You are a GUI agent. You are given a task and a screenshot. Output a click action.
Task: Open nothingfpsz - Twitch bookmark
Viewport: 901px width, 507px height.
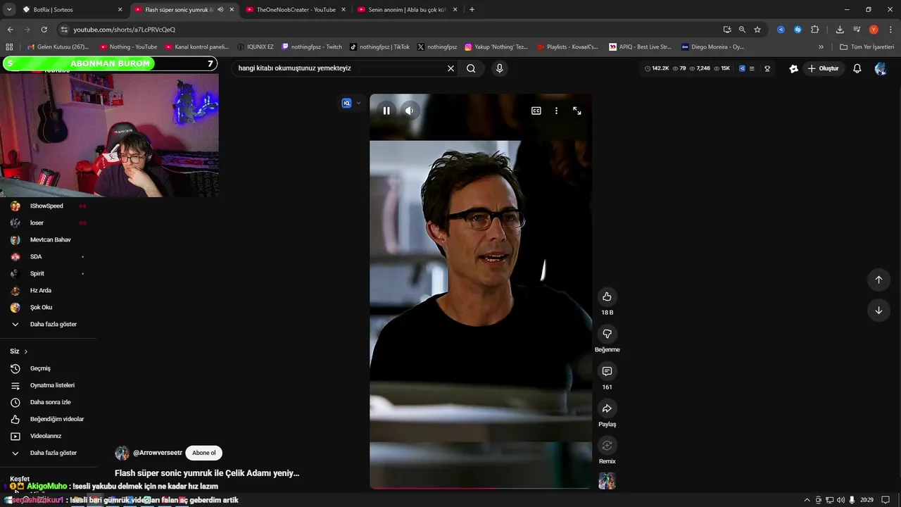pyautogui.click(x=311, y=47)
